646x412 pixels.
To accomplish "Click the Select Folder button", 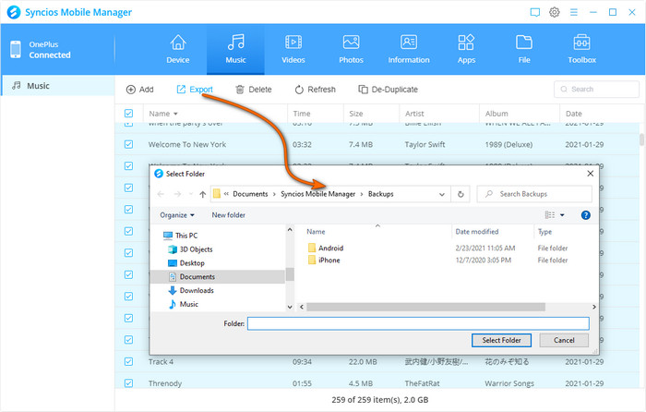I will click(x=501, y=340).
